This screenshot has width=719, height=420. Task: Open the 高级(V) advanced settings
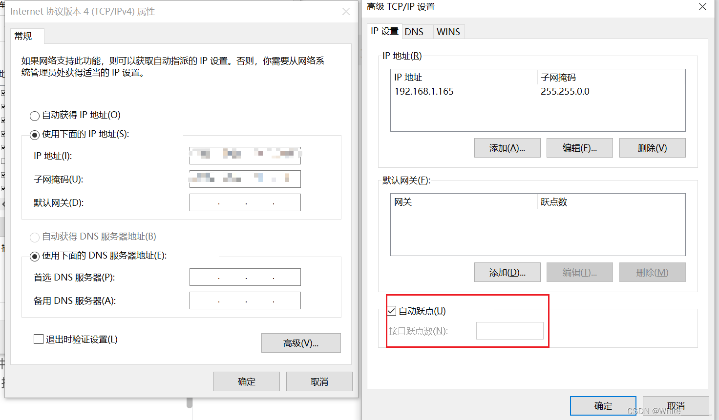pyautogui.click(x=300, y=343)
